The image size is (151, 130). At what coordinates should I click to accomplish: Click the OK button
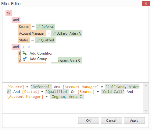tap(88, 120)
